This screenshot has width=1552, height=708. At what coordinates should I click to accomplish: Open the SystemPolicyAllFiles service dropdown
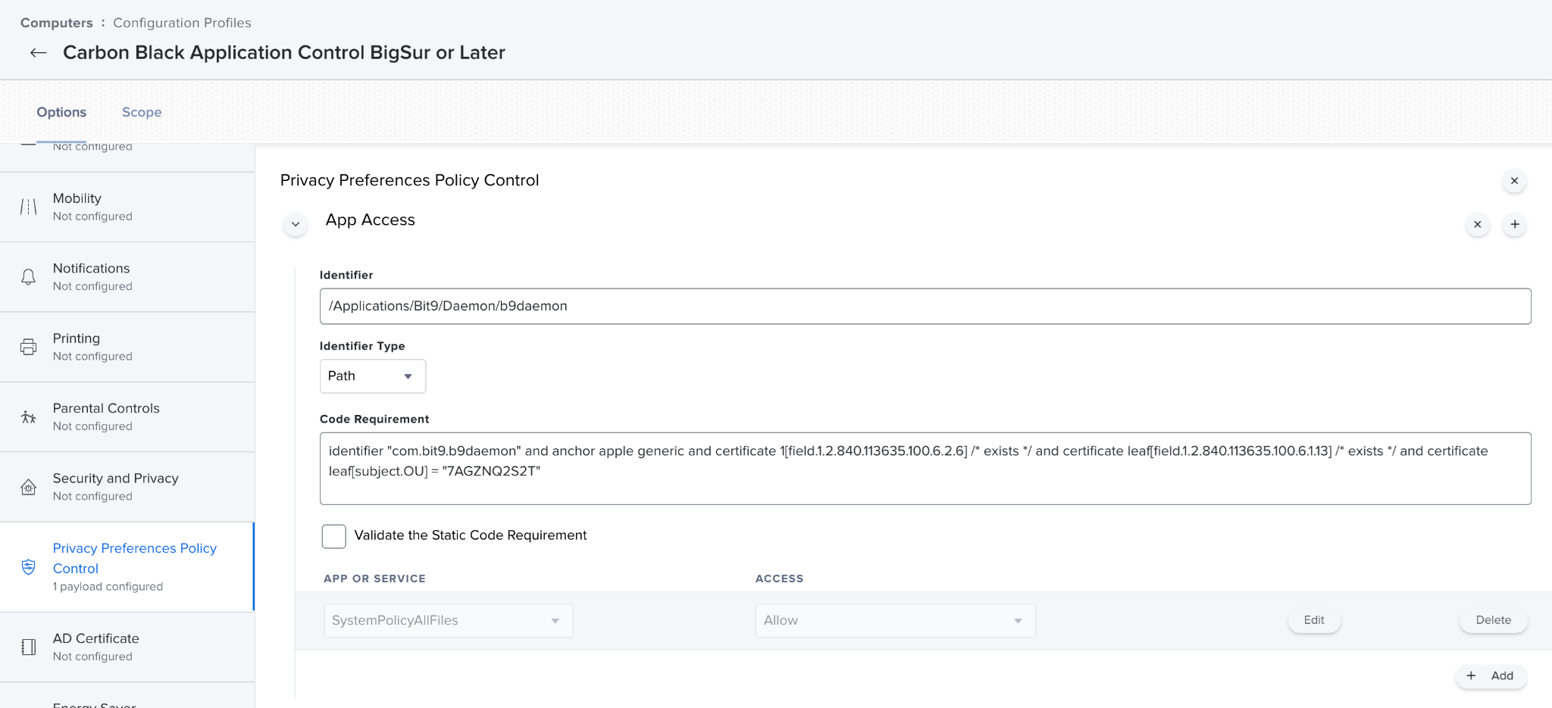448,621
